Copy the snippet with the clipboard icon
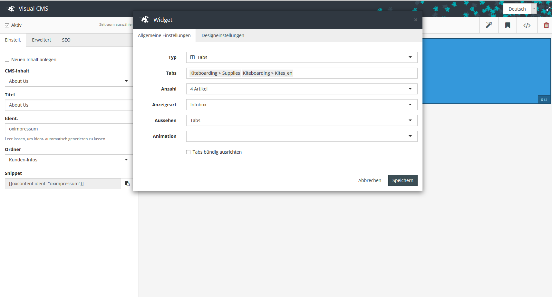This screenshot has width=552, height=297. click(x=127, y=184)
